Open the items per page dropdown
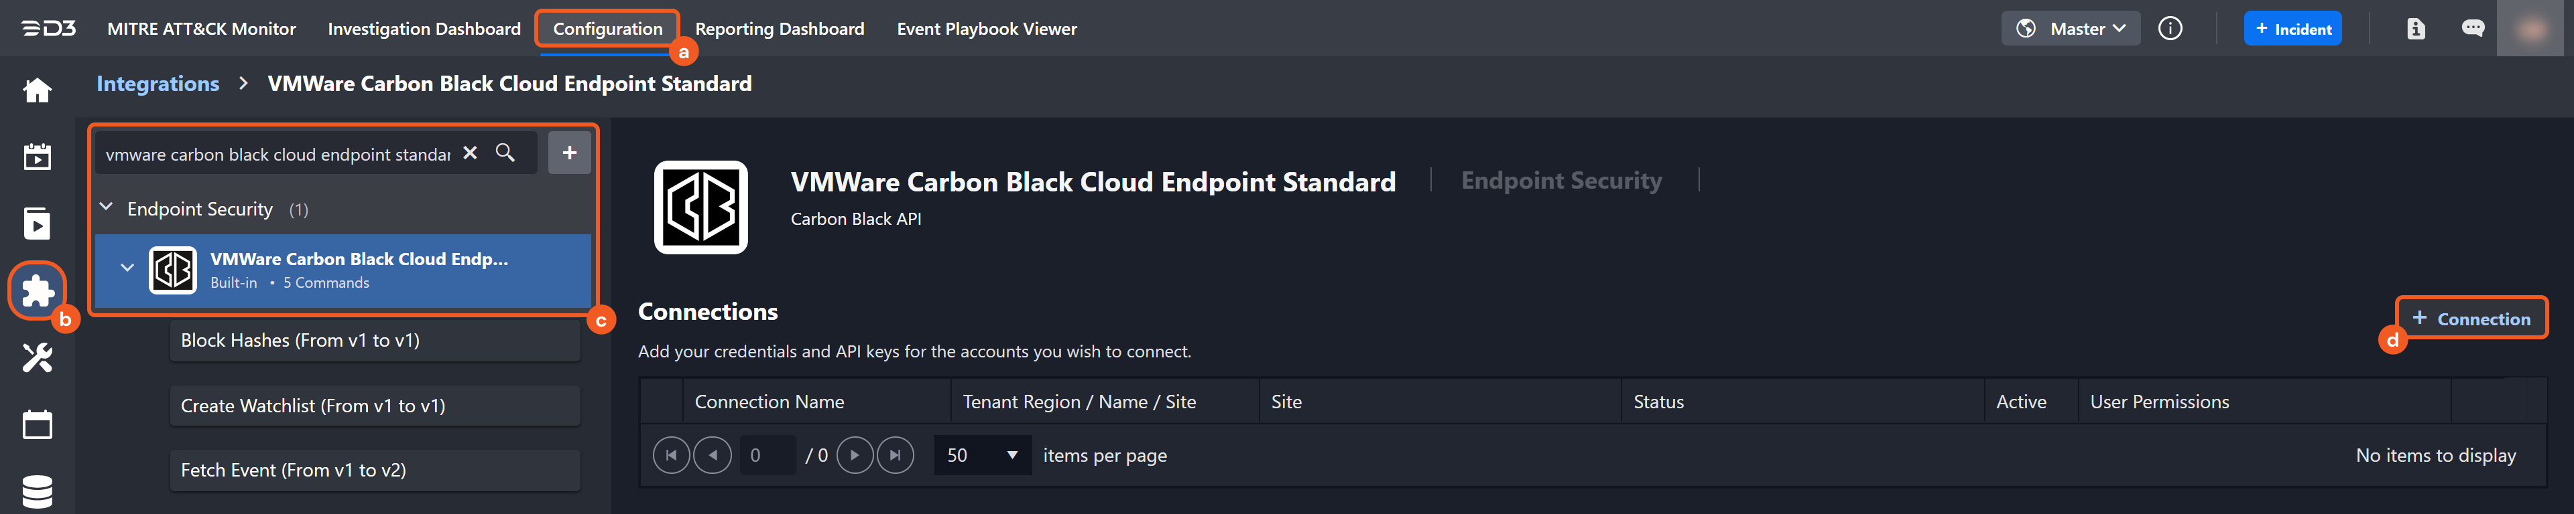Image resolution: width=2574 pixels, height=514 pixels. click(x=983, y=455)
